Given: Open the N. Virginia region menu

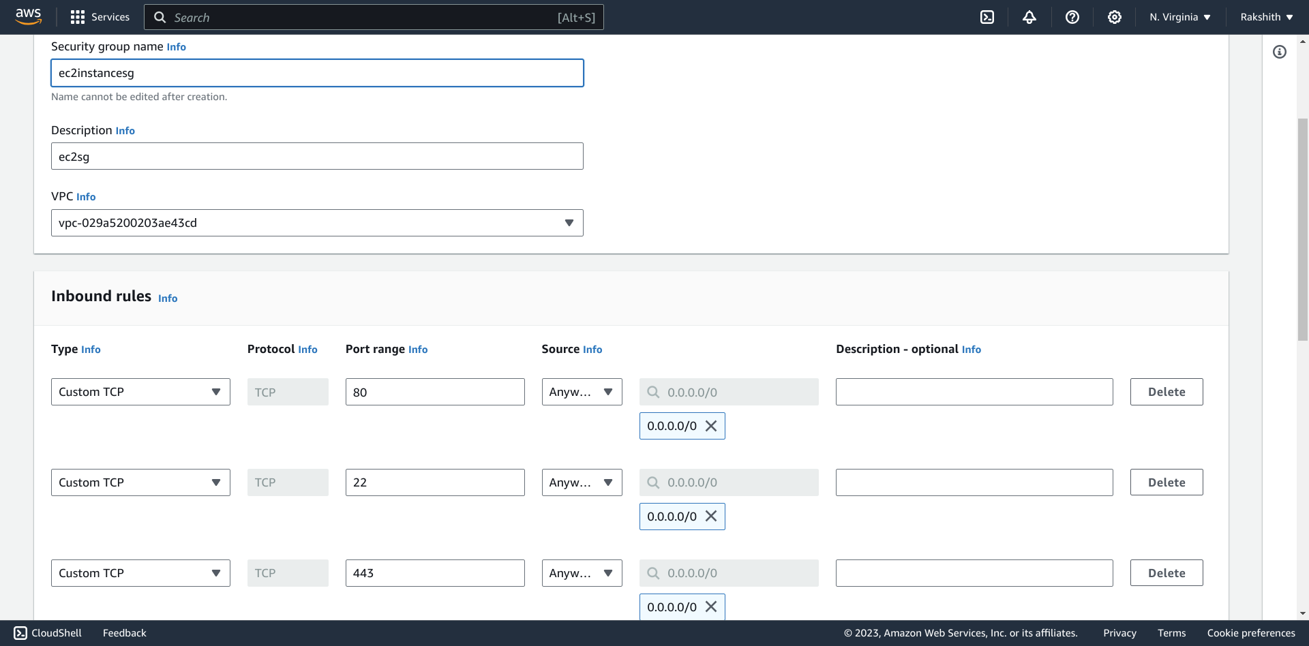Looking at the screenshot, I should click(x=1179, y=17).
